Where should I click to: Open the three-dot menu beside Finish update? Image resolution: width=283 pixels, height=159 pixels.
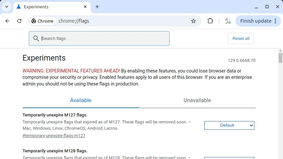coord(276,21)
